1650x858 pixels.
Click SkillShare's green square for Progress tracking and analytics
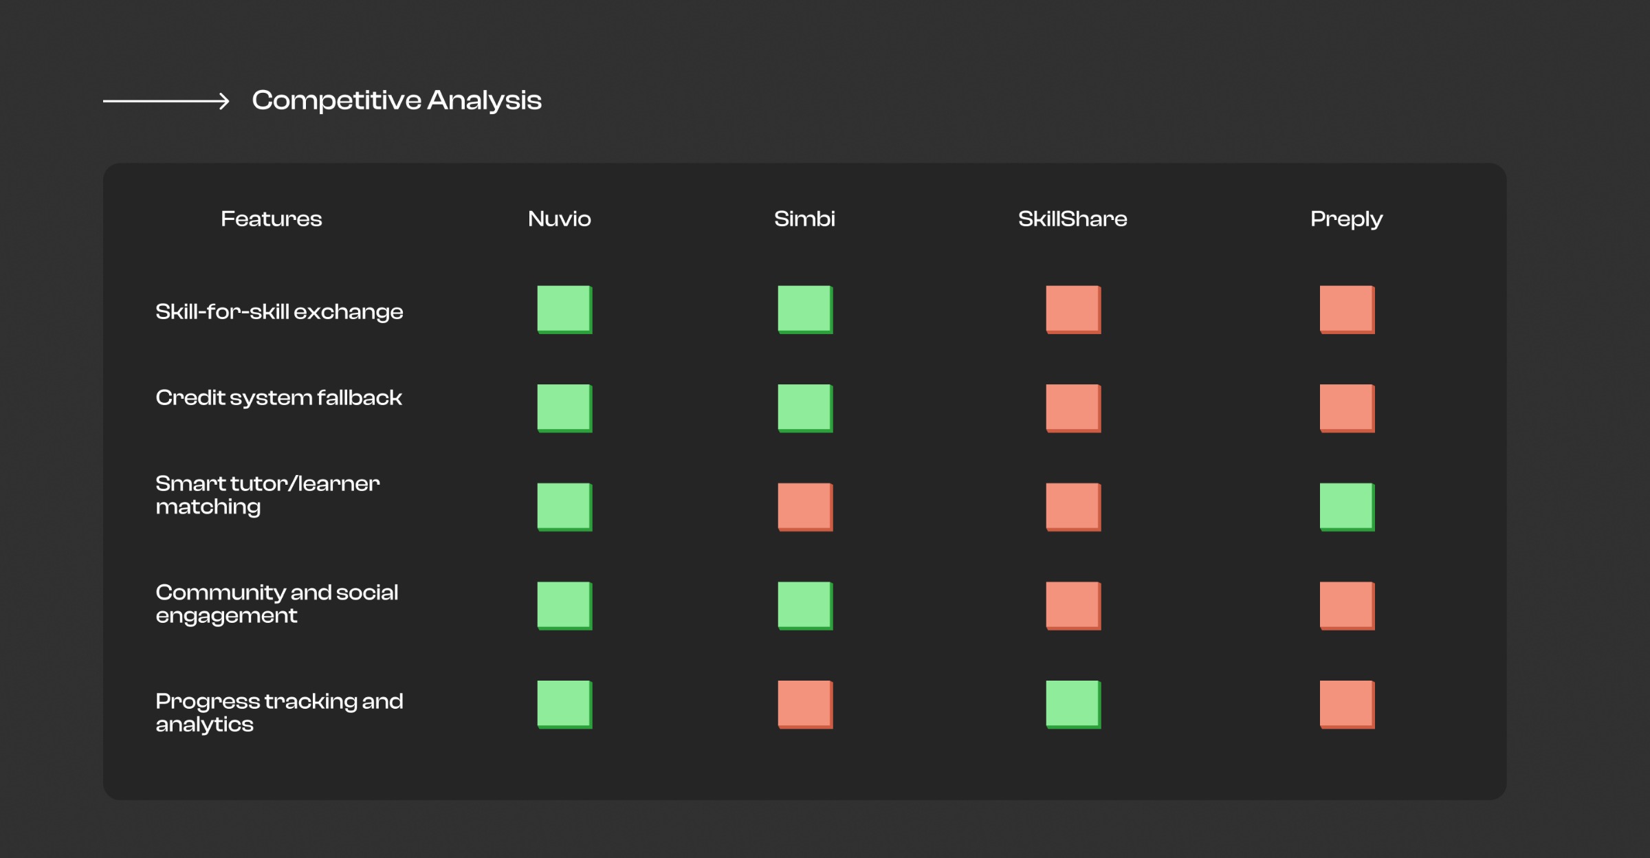(1073, 705)
